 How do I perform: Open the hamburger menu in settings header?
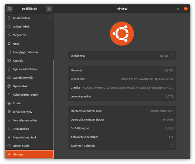point(49,9)
